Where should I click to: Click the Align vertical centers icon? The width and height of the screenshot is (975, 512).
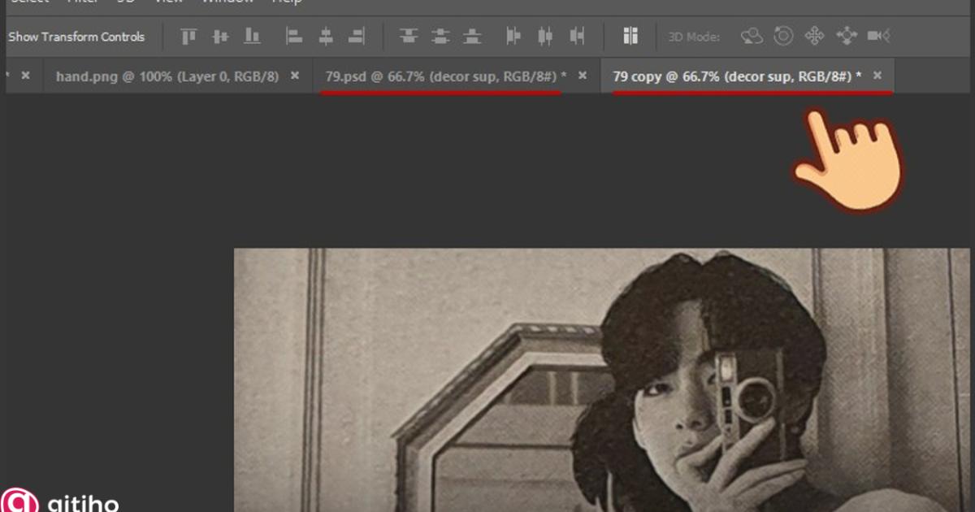pyautogui.click(x=220, y=37)
